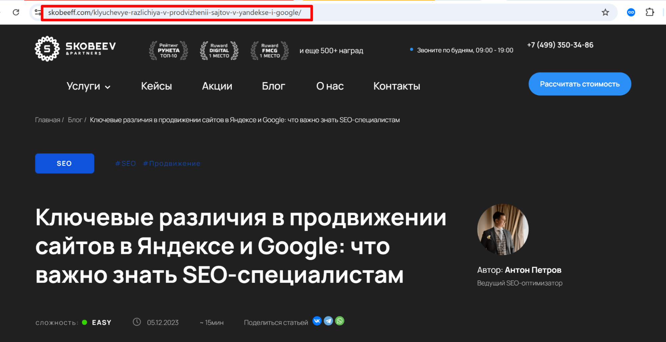
Task: Open the Рейтинг Рунета ТОП-10 award badge
Action: click(169, 51)
